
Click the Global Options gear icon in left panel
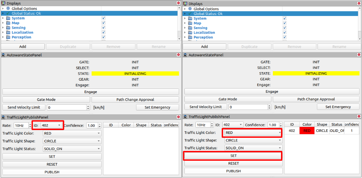[8, 8]
